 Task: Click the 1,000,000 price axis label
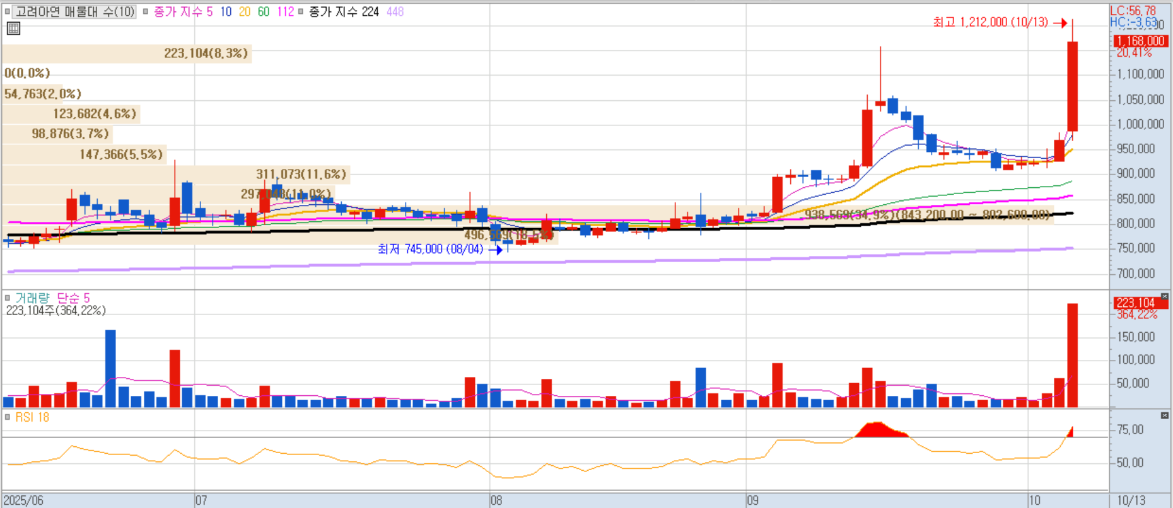pyautogui.click(x=1140, y=124)
